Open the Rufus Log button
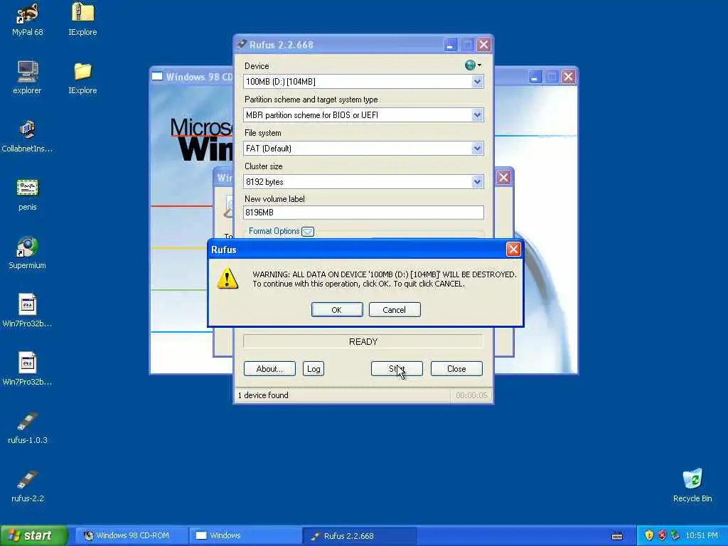Screen dimensions: 728x546 point(314,369)
